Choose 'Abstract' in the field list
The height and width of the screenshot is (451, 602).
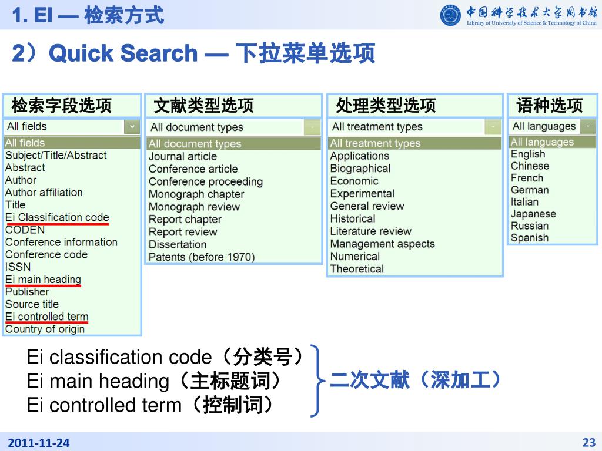(25, 167)
